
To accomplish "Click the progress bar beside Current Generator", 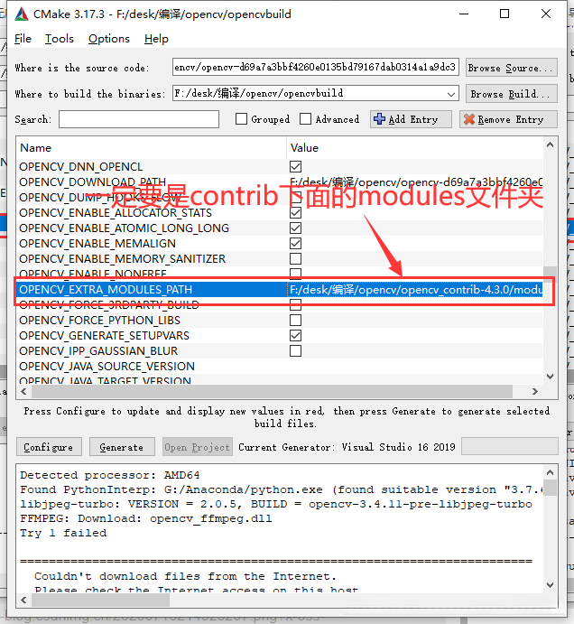I will click(x=510, y=446).
